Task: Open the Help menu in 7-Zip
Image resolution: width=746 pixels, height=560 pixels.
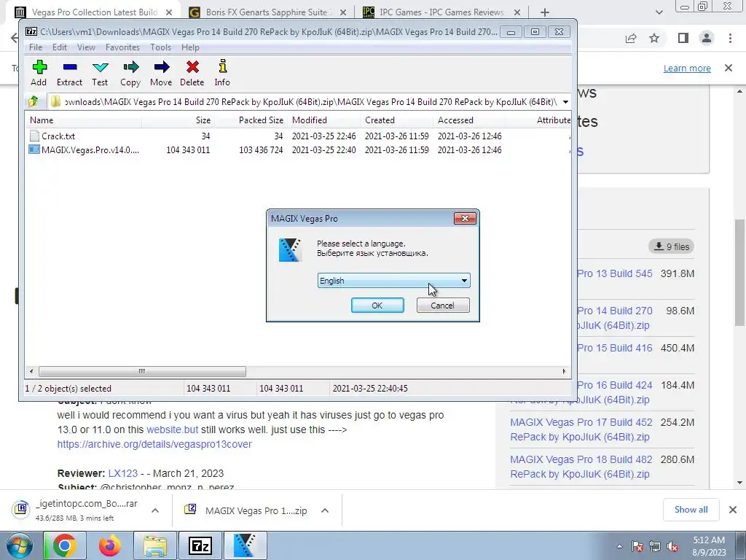Action: coord(190,47)
